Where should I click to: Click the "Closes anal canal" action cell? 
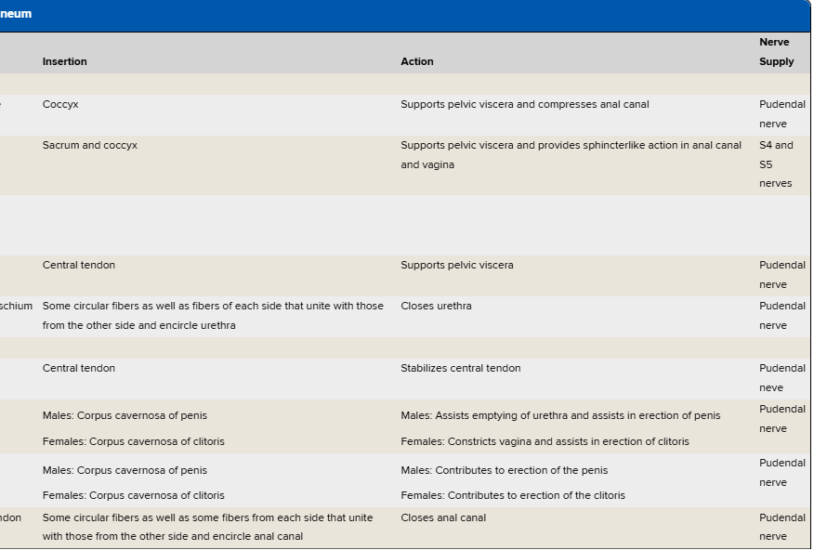coord(442,517)
